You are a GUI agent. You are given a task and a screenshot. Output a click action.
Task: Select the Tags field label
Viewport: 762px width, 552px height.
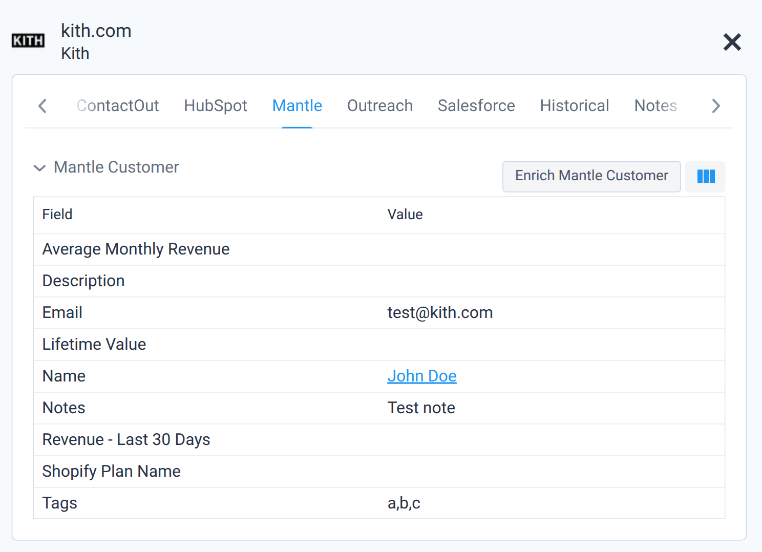coord(59,503)
